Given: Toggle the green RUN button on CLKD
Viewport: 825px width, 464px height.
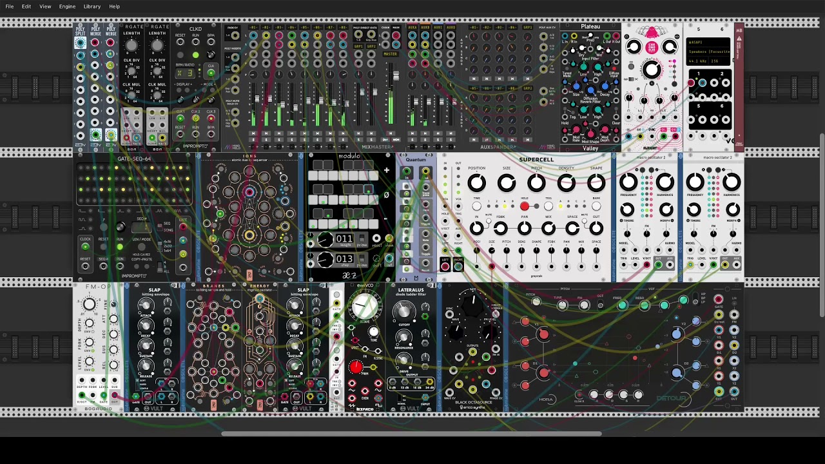Looking at the screenshot, I should [x=196, y=55].
